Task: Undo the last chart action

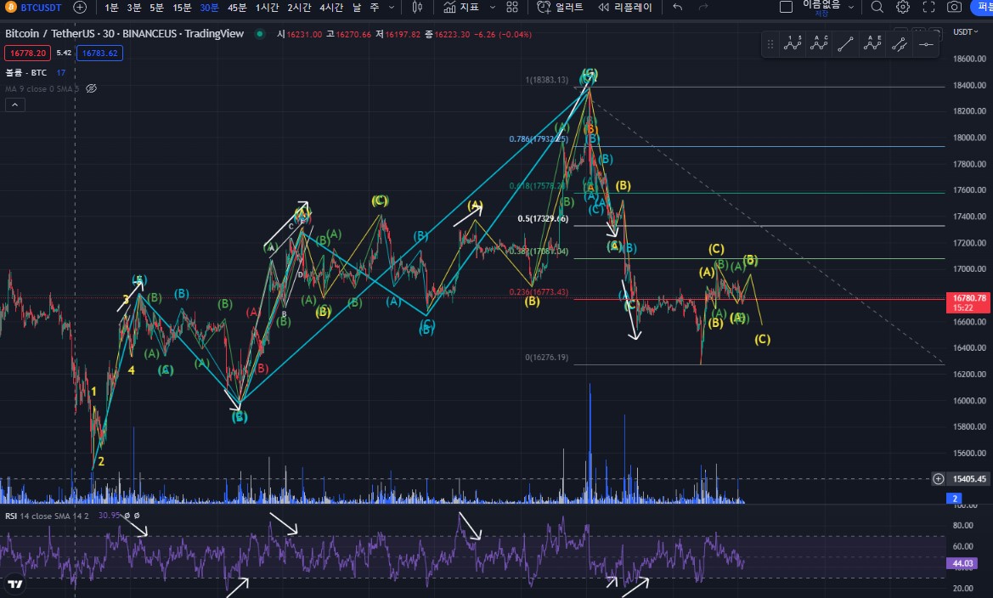Action: [678, 8]
